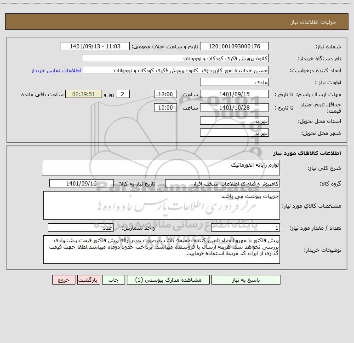354x343 pixels.
Task: Click the مهلت ارسال پاسخ label
Action: click(x=319, y=94)
